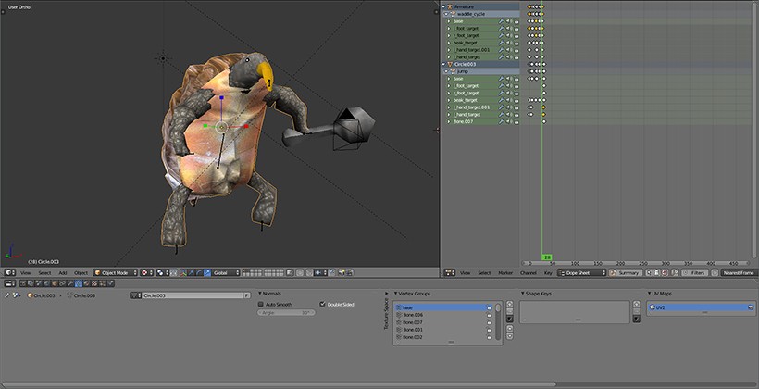Viewport: 759px width, 389px height.
Task: Collapse the waddle_cycle action group
Action: [x=444, y=14]
